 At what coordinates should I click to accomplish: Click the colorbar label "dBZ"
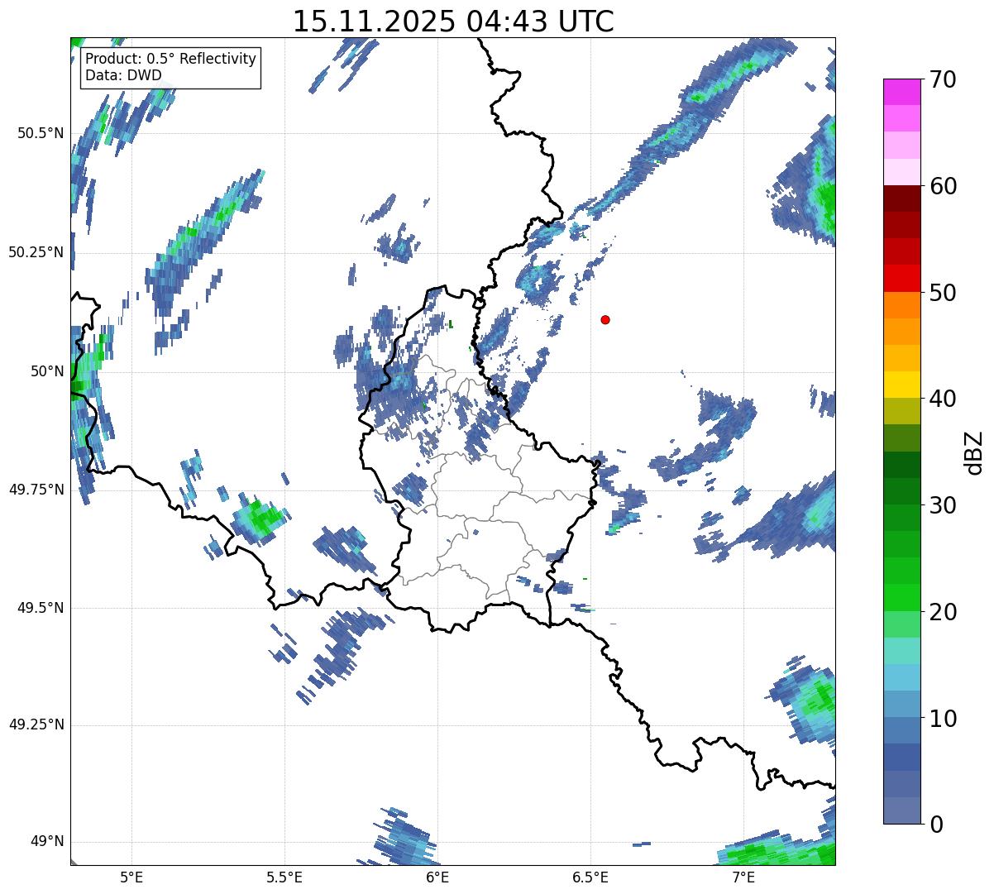pyautogui.click(x=974, y=452)
